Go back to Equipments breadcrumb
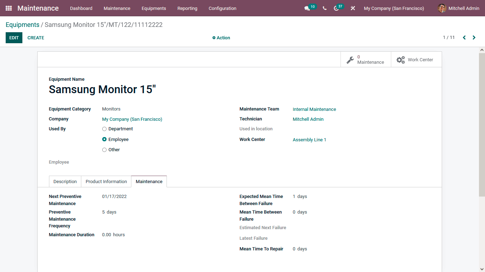 click(x=22, y=25)
